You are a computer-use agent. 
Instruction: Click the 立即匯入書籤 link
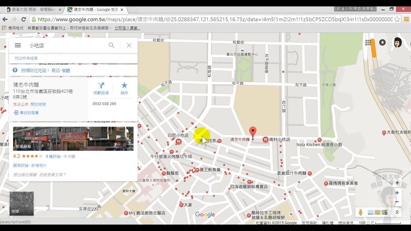(x=127, y=28)
